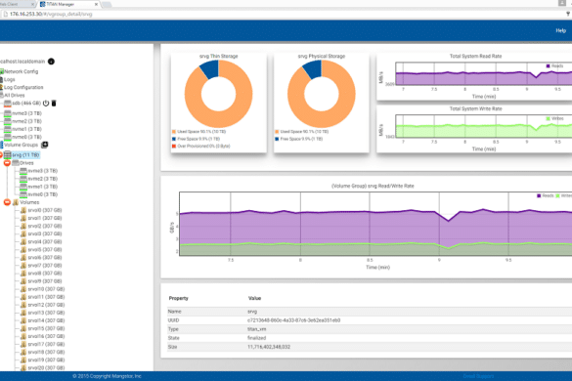
Task: Click the support link in footer
Action: click(478, 376)
